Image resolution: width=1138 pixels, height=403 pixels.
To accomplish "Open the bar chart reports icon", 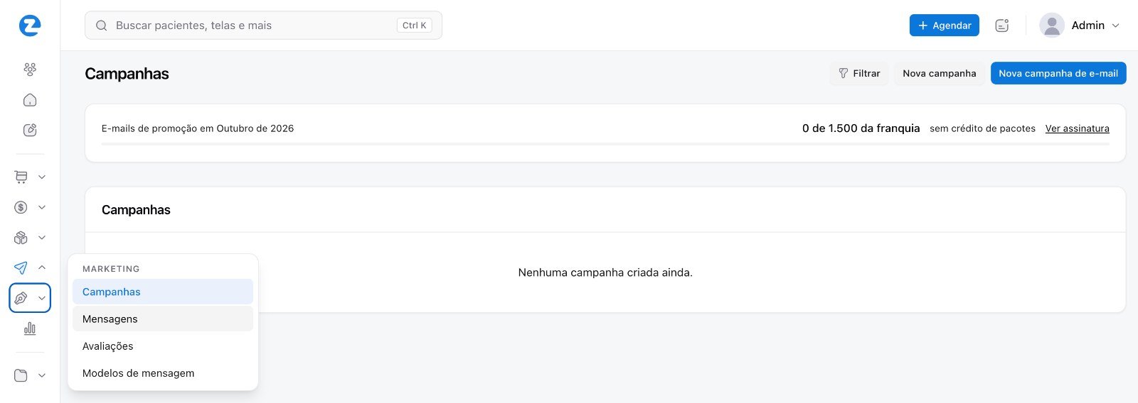I will tap(30, 329).
